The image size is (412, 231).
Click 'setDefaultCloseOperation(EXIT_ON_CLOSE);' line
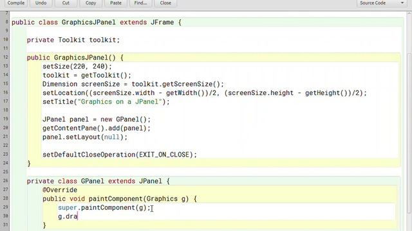pos(120,155)
